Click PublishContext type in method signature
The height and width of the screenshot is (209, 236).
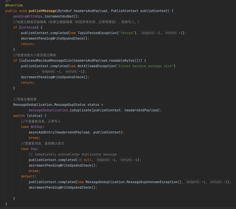(124, 11)
